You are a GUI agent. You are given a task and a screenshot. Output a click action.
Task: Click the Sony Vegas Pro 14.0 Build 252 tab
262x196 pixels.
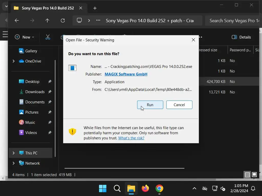(48, 8)
